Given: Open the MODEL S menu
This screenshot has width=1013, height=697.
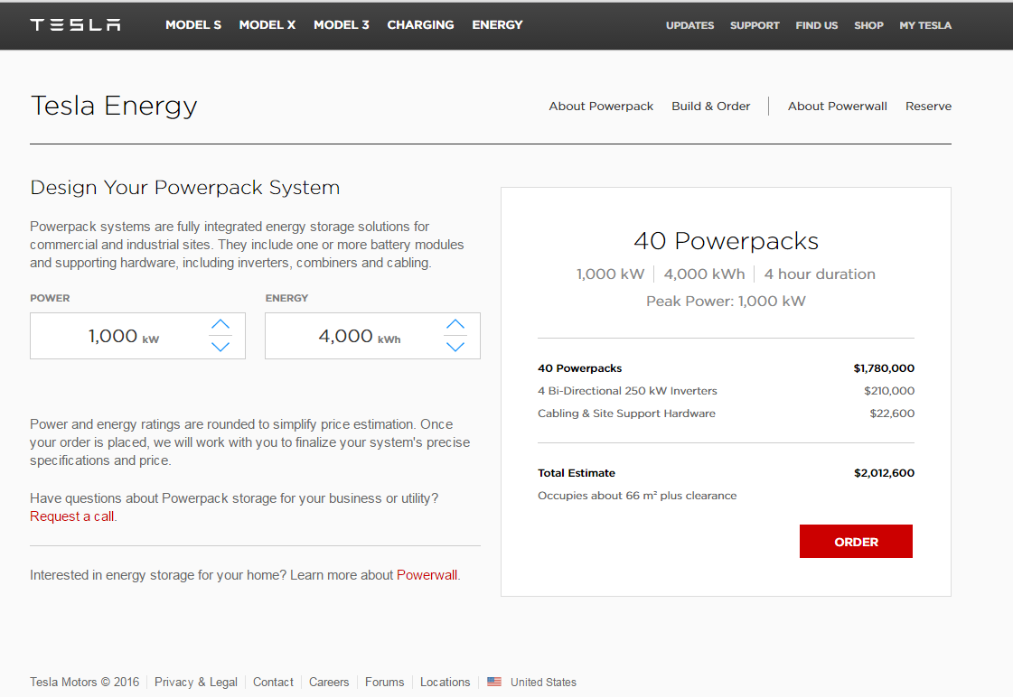Looking at the screenshot, I should pyautogui.click(x=193, y=24).
